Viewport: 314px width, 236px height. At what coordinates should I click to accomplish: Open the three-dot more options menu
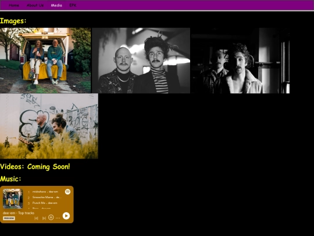point(58,218)
